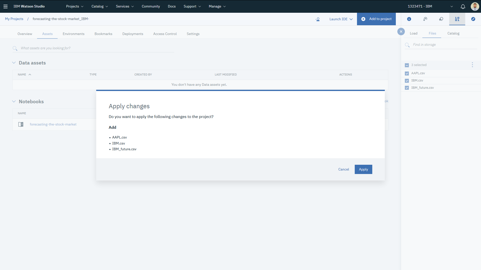Open the user profile avatar

click(475, 6)
